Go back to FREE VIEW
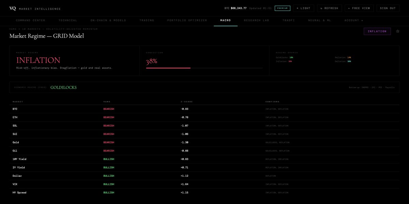Image resolution: width=409 pixels, height=204 pixels. click(359, 8)
